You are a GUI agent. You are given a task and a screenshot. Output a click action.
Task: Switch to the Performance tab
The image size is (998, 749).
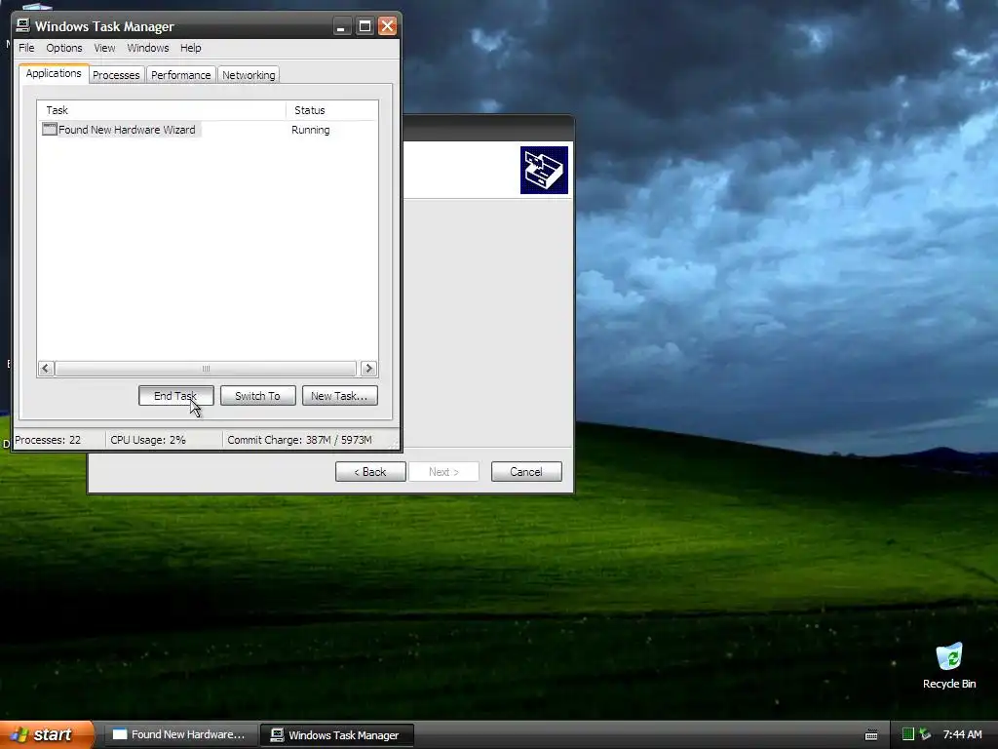(x=180, y=74)
